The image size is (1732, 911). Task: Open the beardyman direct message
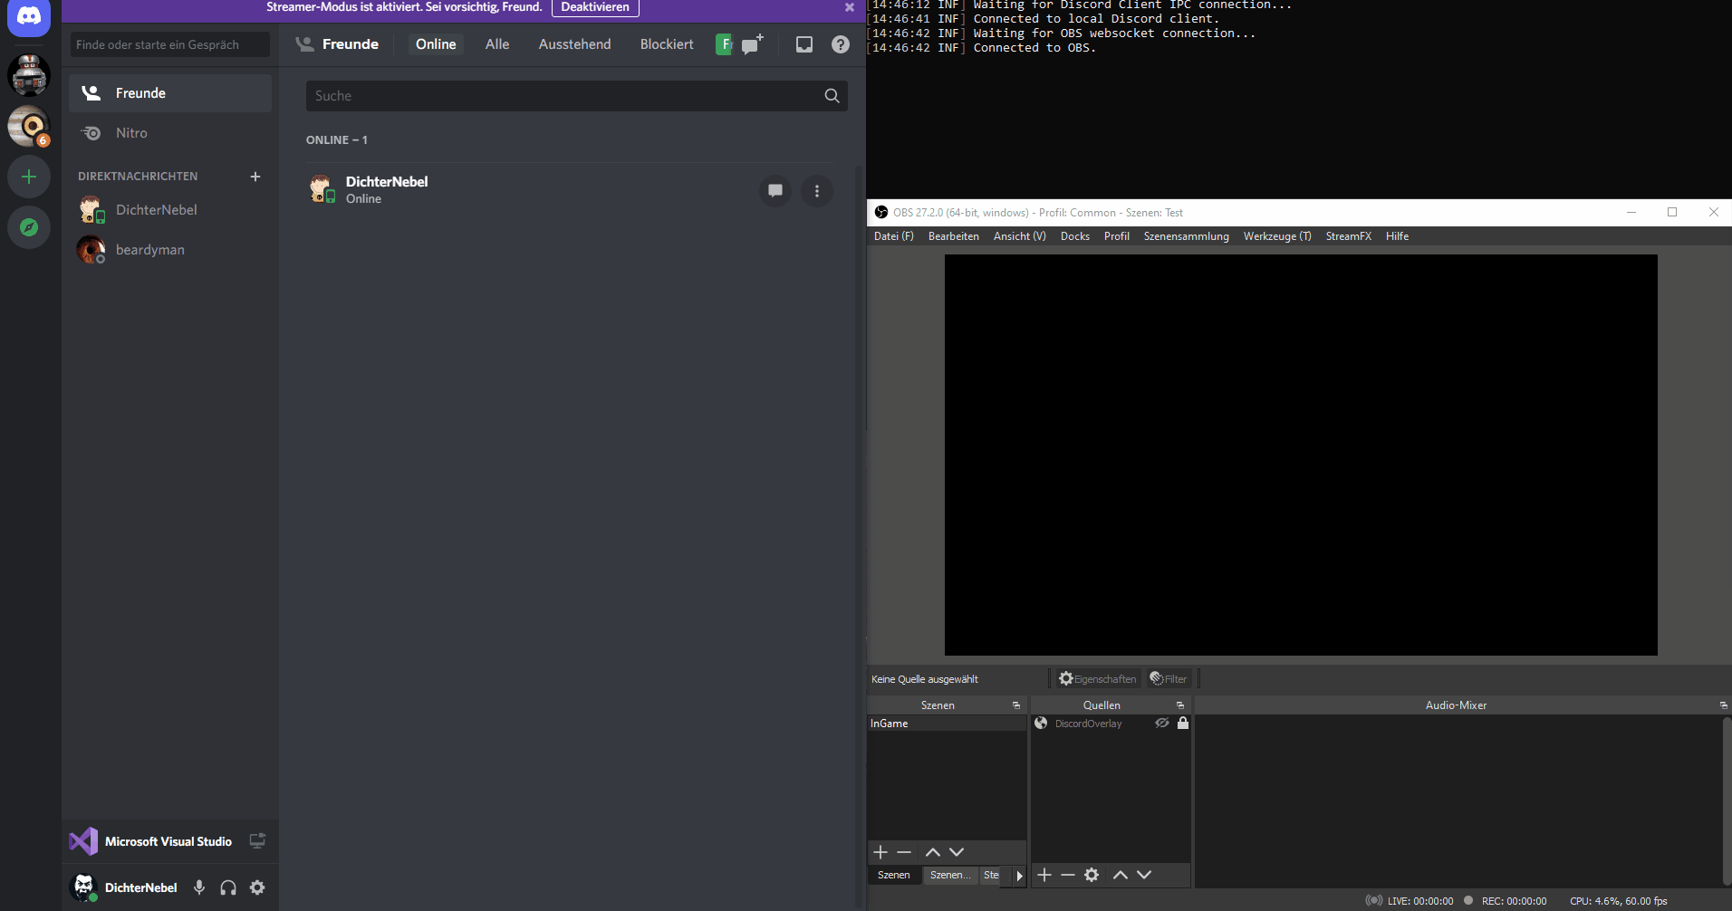click(x=170, y=250)
